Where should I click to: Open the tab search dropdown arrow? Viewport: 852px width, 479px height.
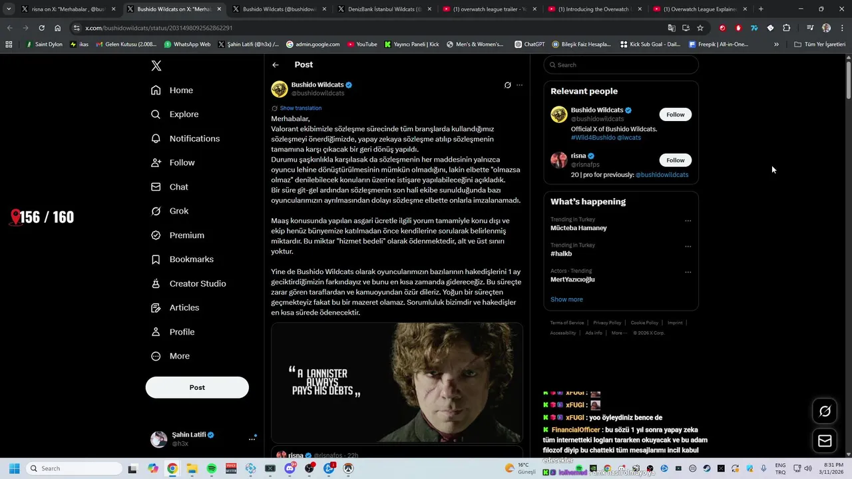point(9,9)
